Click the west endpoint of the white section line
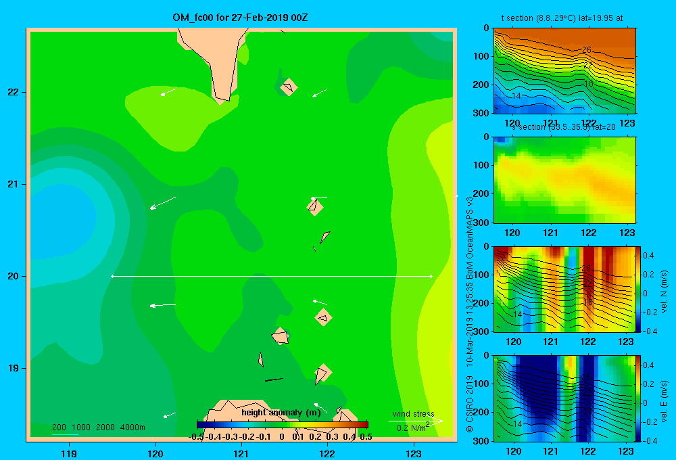The width and height of the screenshot is (676, 460). click(x=112, y=276)
